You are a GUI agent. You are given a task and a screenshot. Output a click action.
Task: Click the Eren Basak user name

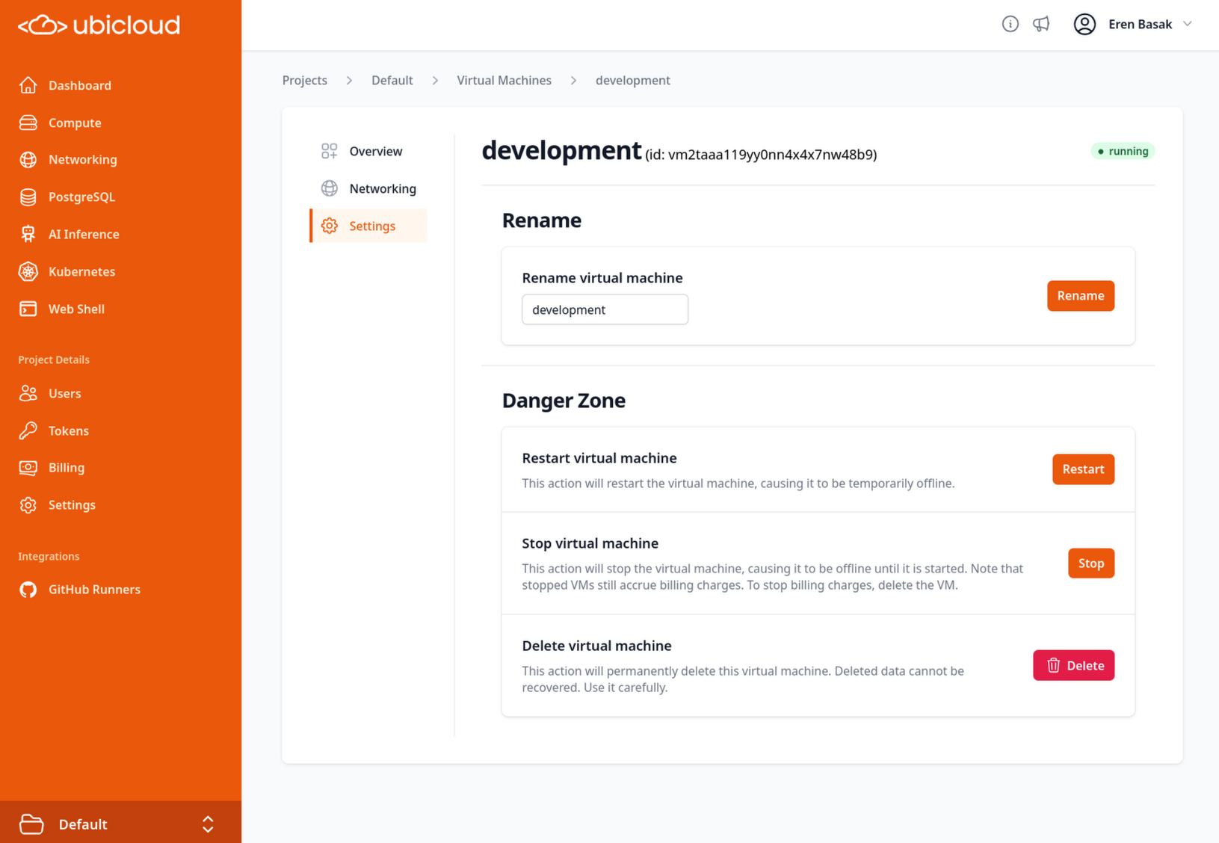click(x=1140, y=25)
